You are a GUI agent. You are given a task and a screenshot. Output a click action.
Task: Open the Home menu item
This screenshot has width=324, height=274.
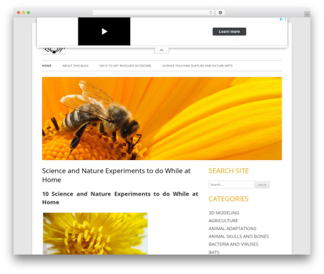click(x=47, y=65)
